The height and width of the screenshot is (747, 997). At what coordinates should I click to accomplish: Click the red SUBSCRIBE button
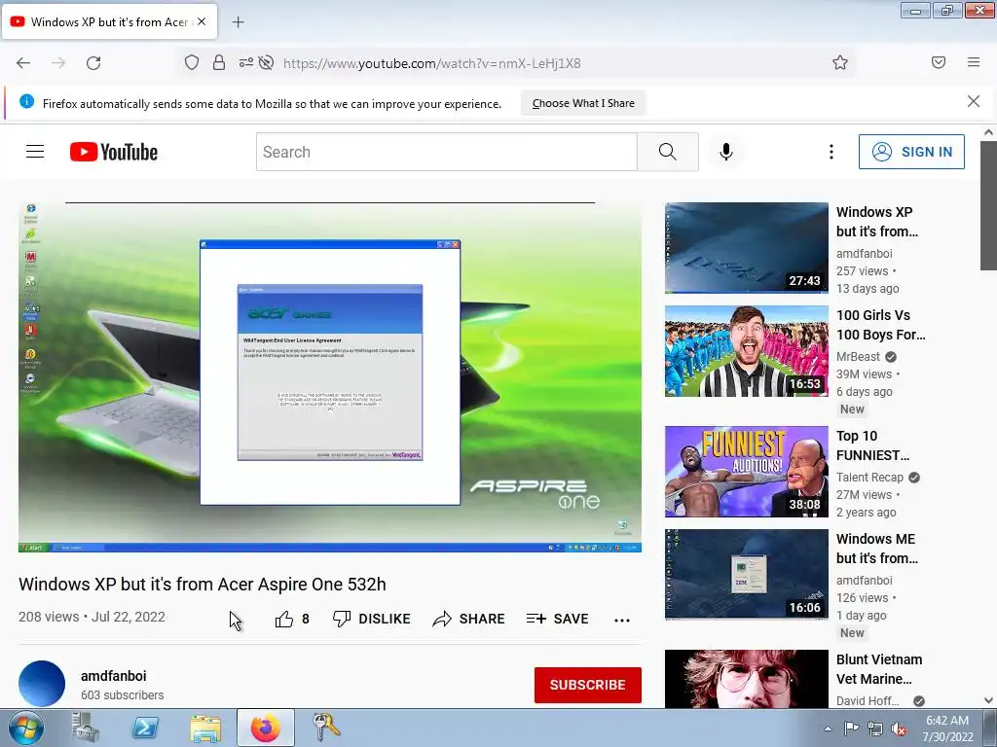click(587, 685)
